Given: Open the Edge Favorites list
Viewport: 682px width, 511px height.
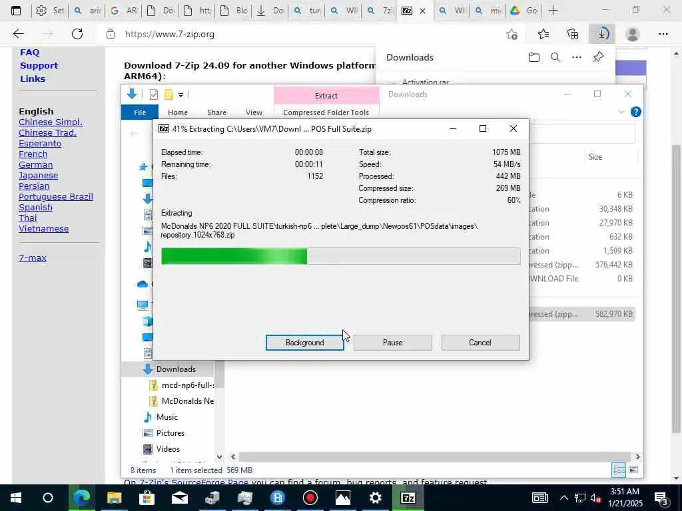Looking at the screenshot, I should [x=543, y=34].
